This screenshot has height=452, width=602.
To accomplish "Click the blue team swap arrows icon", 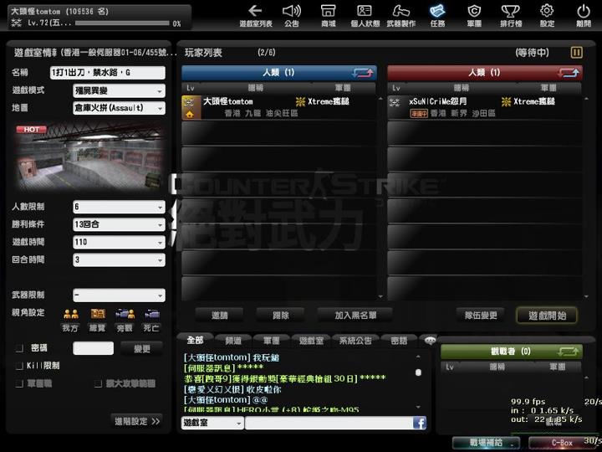I will point(362,73).
